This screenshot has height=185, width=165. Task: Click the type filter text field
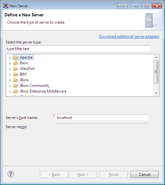(x=78, y=48)
